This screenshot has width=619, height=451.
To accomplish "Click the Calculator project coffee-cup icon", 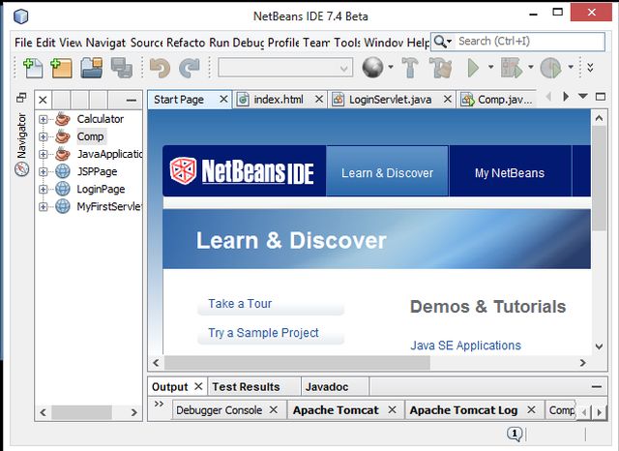I will [x=62, y=119].
